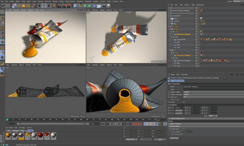Select the Move tool cross icon
244x146 pixels.
[19, 6]
